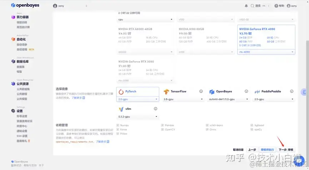Screen dimensions: 309x170
Task: Open the cpu resource dropdown
Action: [145, 20]
